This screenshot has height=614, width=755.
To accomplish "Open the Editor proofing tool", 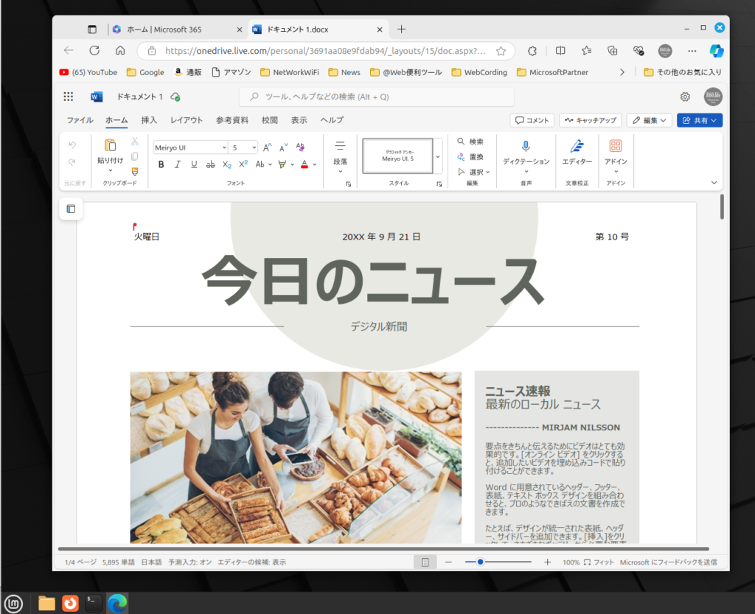I will (577, 146).
